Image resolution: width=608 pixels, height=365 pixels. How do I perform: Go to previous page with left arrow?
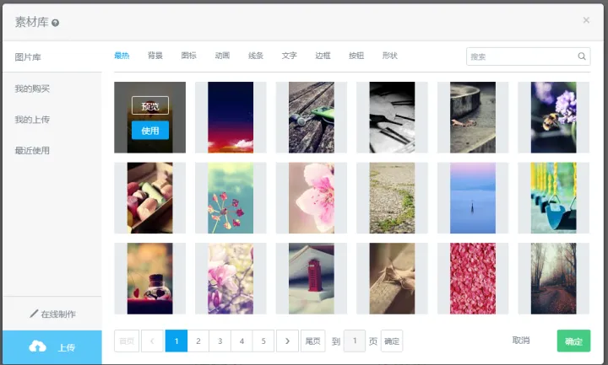tap(152, 341)
